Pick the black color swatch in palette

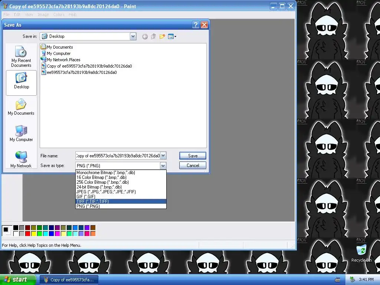coord(16,227)
